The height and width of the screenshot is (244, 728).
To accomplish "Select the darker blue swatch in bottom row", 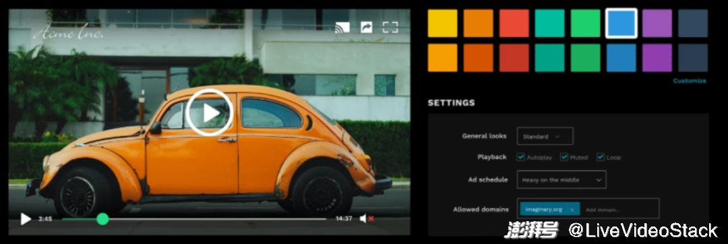I will point(621,58).
